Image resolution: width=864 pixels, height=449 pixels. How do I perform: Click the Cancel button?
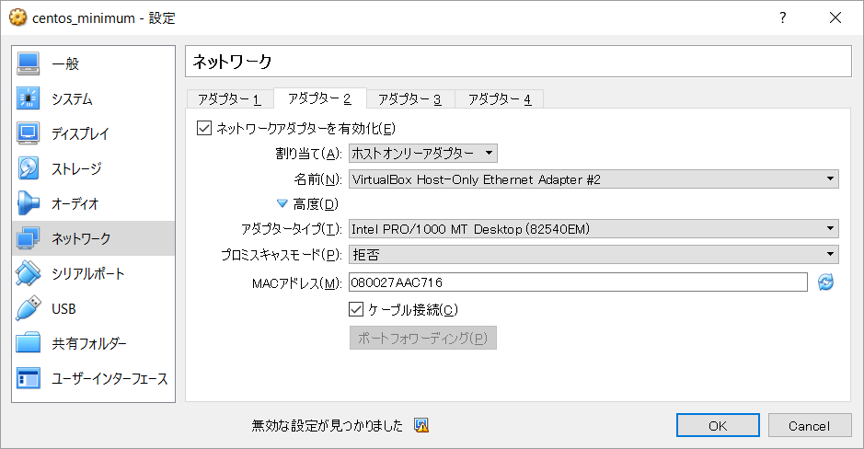[x=809, y=425]
